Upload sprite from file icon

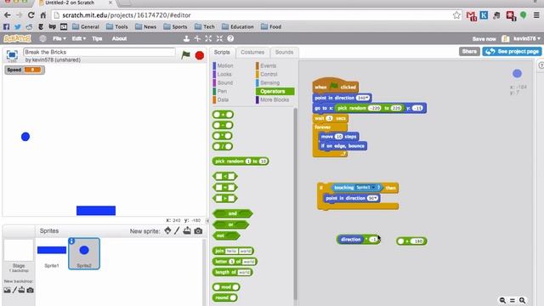187,230
